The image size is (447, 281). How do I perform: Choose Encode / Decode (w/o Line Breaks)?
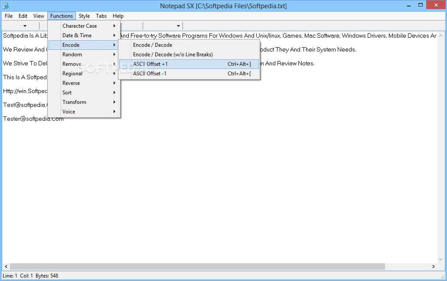189,55
